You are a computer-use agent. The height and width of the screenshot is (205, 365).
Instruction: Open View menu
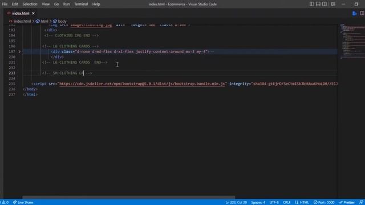point(46,4)
